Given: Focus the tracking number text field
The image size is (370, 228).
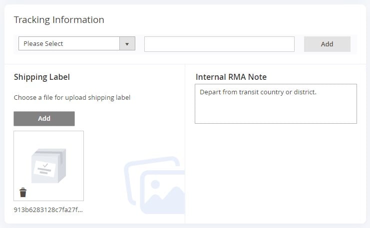Looking at the screenshot, I should click(219, 44).
